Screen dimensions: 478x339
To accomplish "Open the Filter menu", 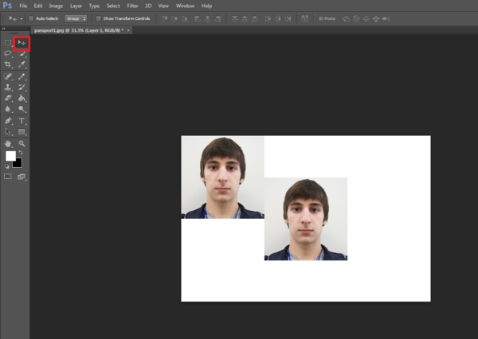I will click(x=132, y=6).
